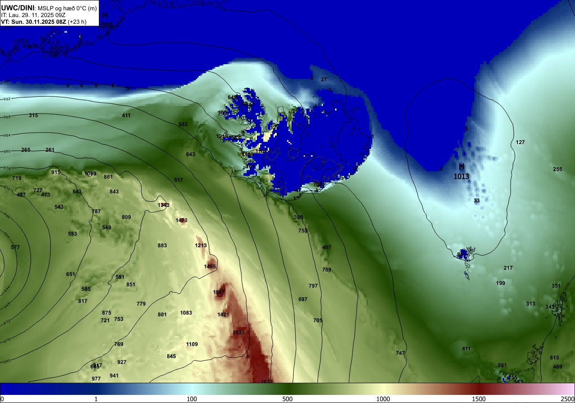Image resolution: width=575 pixels, height=403 pixels.
Task: Click the 1421 height value
Action: point(223,315)
